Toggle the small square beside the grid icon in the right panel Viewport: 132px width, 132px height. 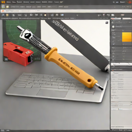(115, 54)
